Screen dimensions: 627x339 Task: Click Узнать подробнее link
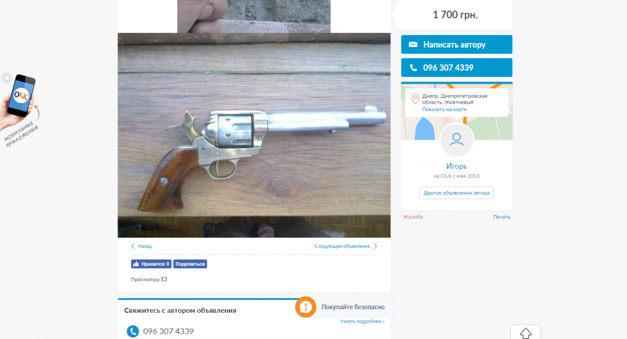tap(362, 321)
